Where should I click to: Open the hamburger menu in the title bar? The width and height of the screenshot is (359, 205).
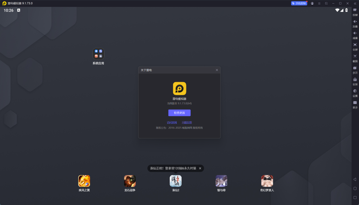click(x=319, y=3)
